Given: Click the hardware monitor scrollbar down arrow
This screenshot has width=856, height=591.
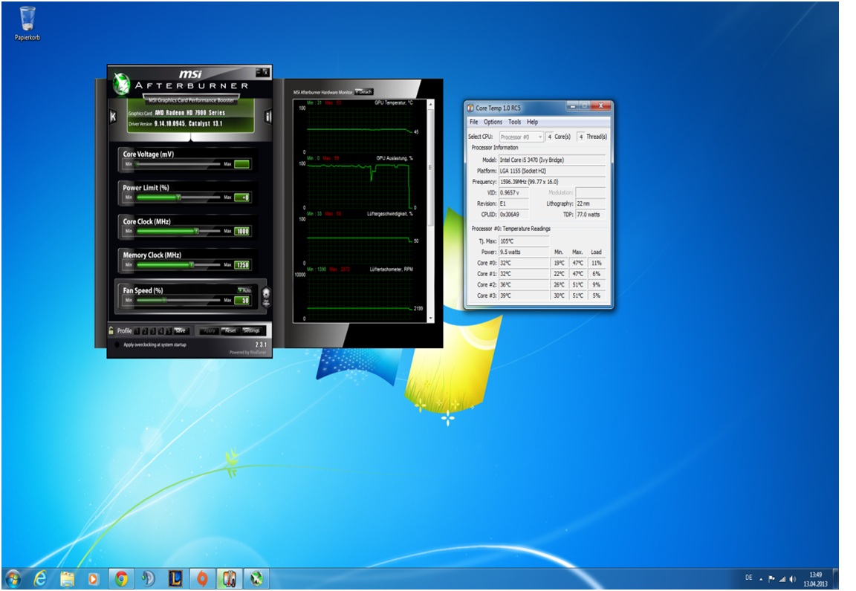Looking at the screenshot, I should pos(431,319).
